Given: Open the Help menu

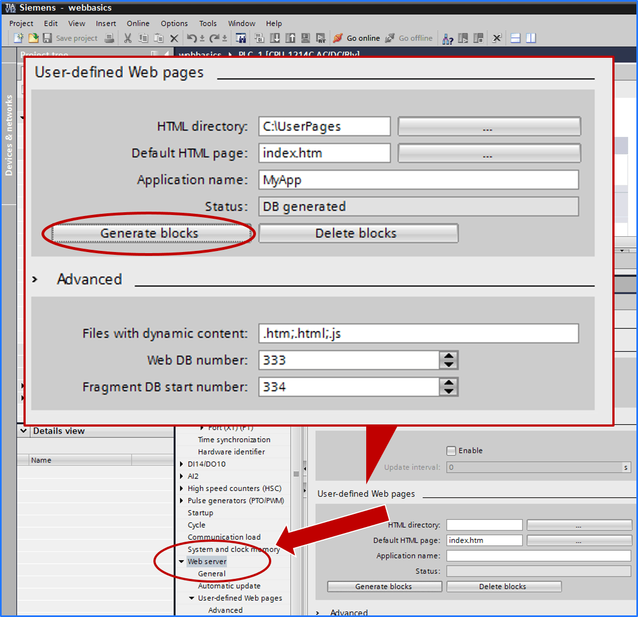Looking at the screenshot, I should pos(274,23).
